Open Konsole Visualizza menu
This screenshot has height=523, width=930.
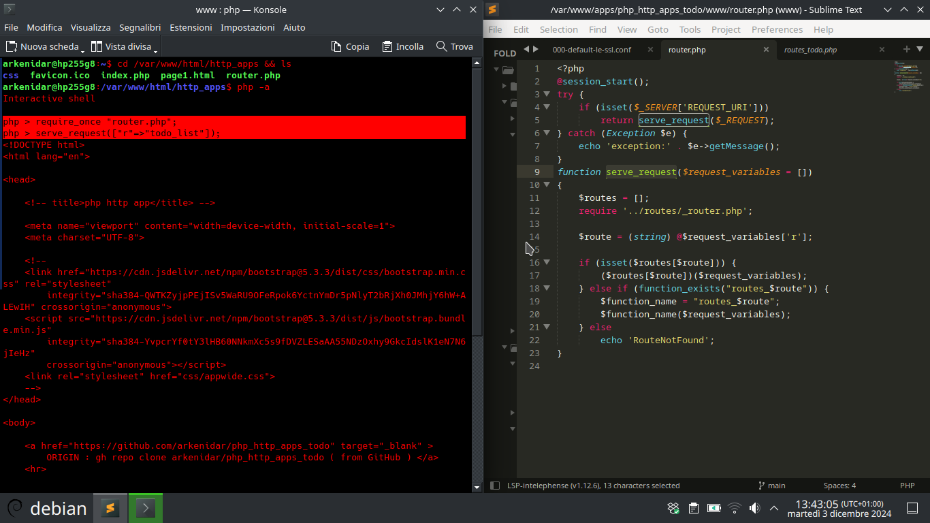[91, 27]
